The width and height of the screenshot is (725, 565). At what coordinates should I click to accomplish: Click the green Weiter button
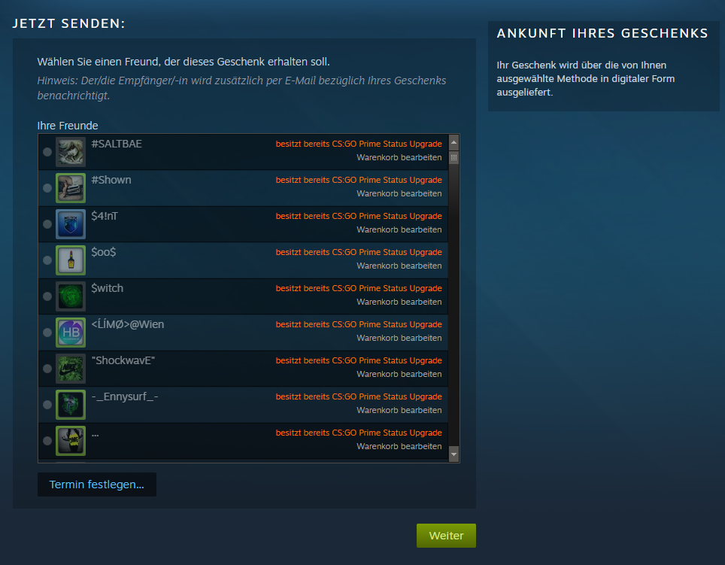pyautogui.click(x=446, y=536)
